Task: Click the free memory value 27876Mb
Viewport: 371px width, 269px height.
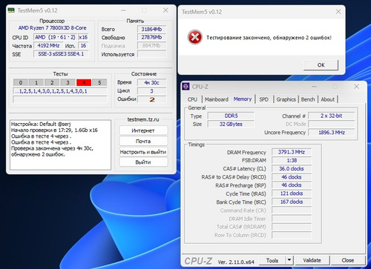Action: click(151, 37)
